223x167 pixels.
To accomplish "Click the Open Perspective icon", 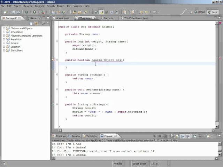I will (x=191, y=12).
